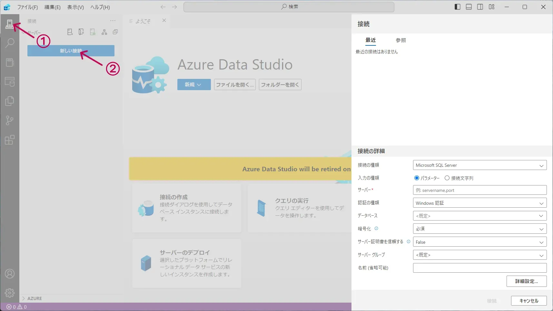The height and width of the screenshot is (311, 553).
Task: Click the new server group toolbar icon
Action: pos(81,32)
